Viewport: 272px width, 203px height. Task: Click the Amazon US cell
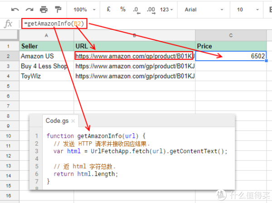click(47, 56)
